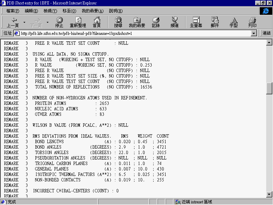
Task: Click the vertical scrollbar down arrow
Action: coord(270,195)
